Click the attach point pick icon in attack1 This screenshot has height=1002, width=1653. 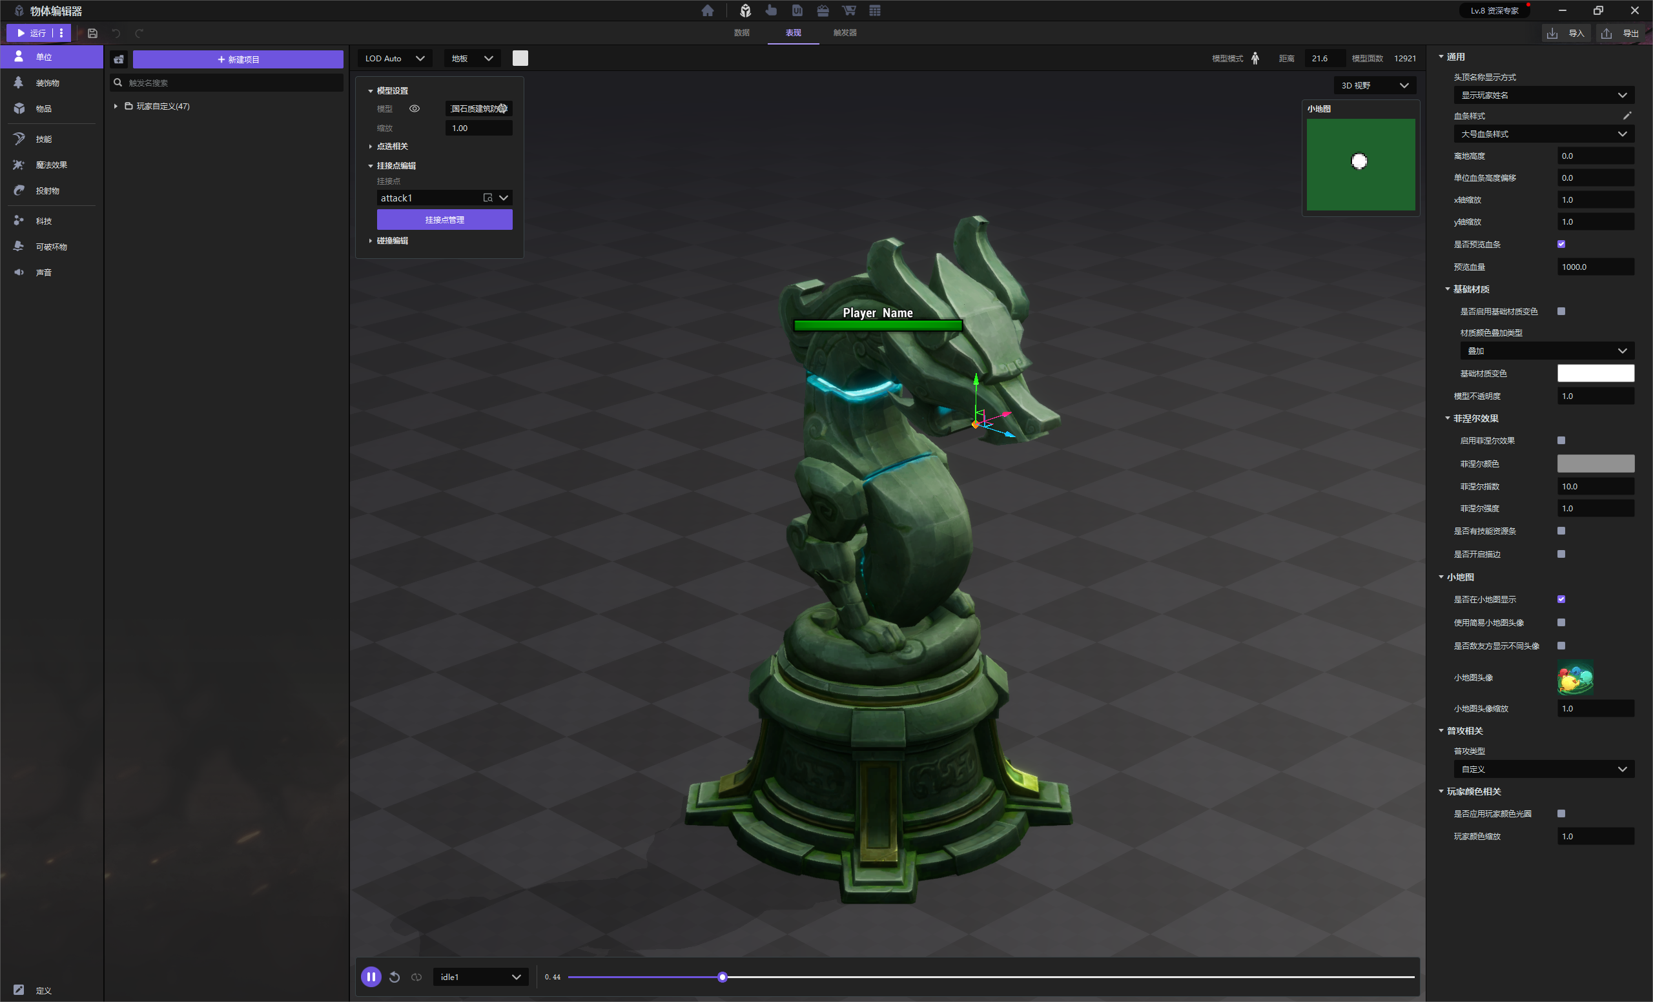click(488, 198)
